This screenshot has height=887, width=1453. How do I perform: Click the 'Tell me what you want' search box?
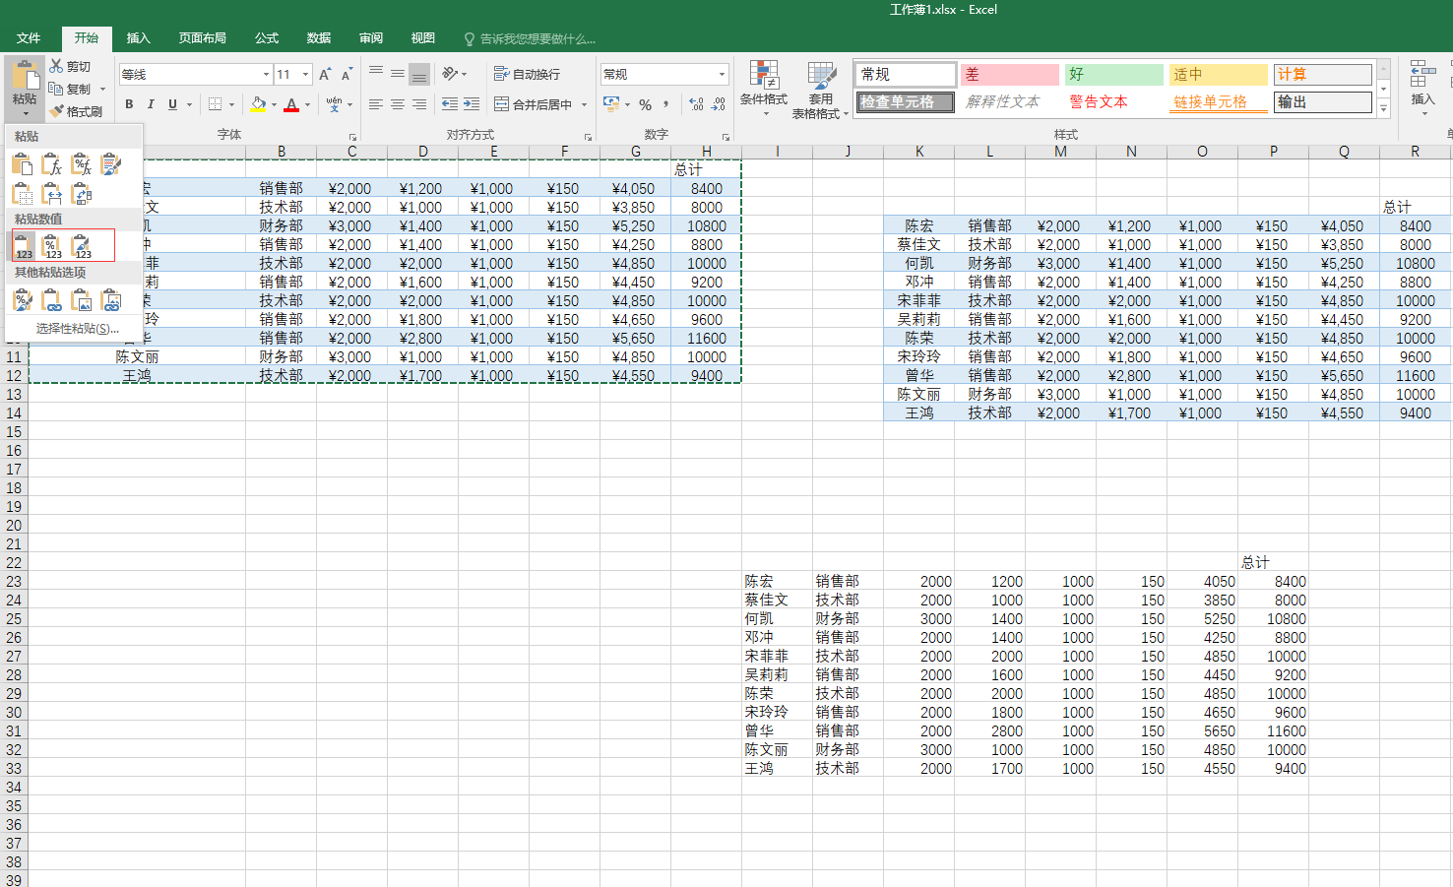537,39
